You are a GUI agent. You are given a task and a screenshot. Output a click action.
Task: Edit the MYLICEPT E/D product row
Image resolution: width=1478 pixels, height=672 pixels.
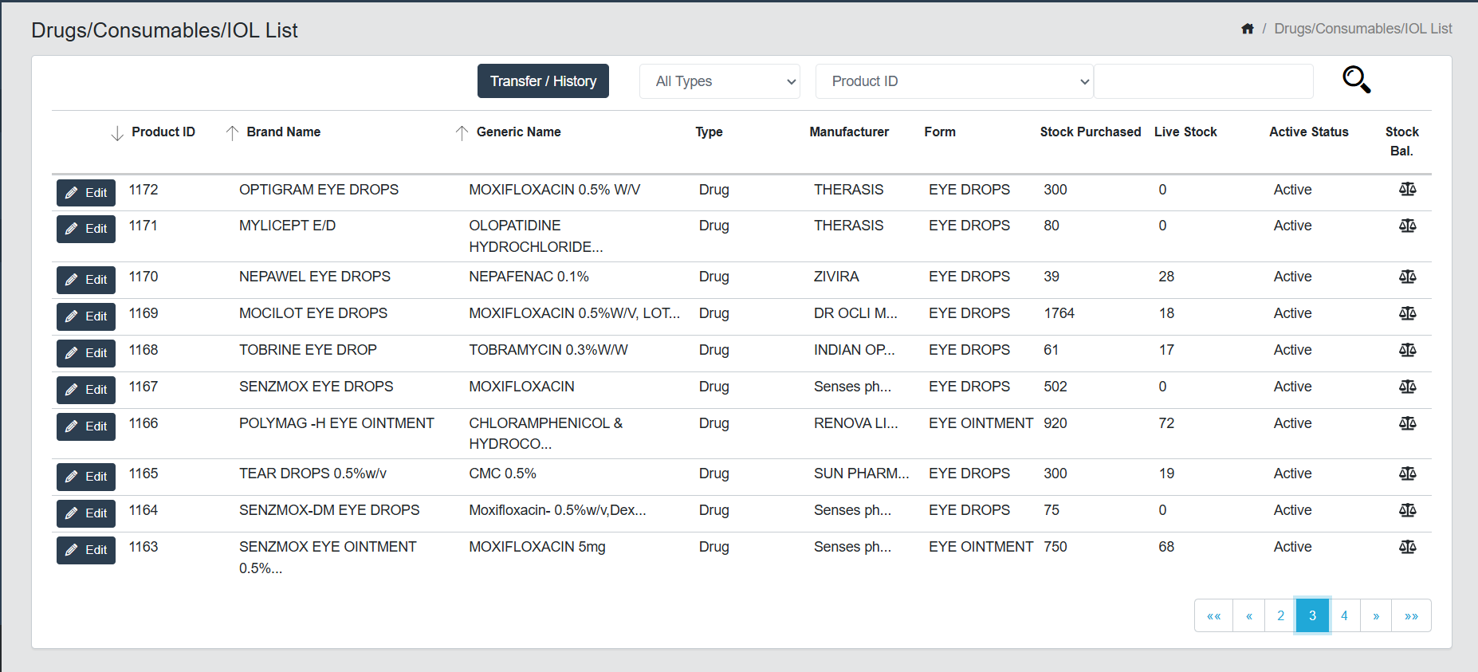pyautogui.click(x=86, y=229)
